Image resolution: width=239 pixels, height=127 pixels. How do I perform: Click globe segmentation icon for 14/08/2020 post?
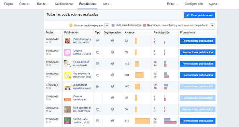coord(112,52)
